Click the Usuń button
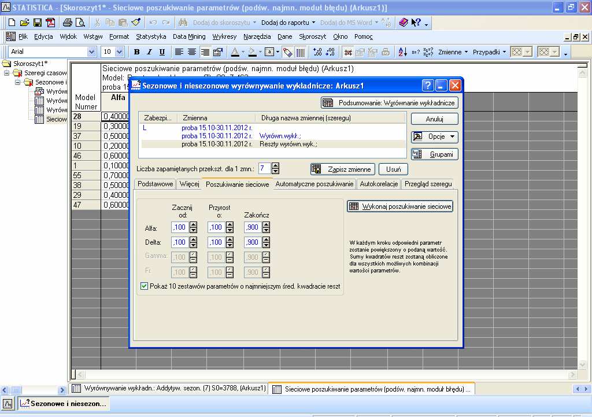Viewport: 592px width, 417px height. click(x=393, y=169)
